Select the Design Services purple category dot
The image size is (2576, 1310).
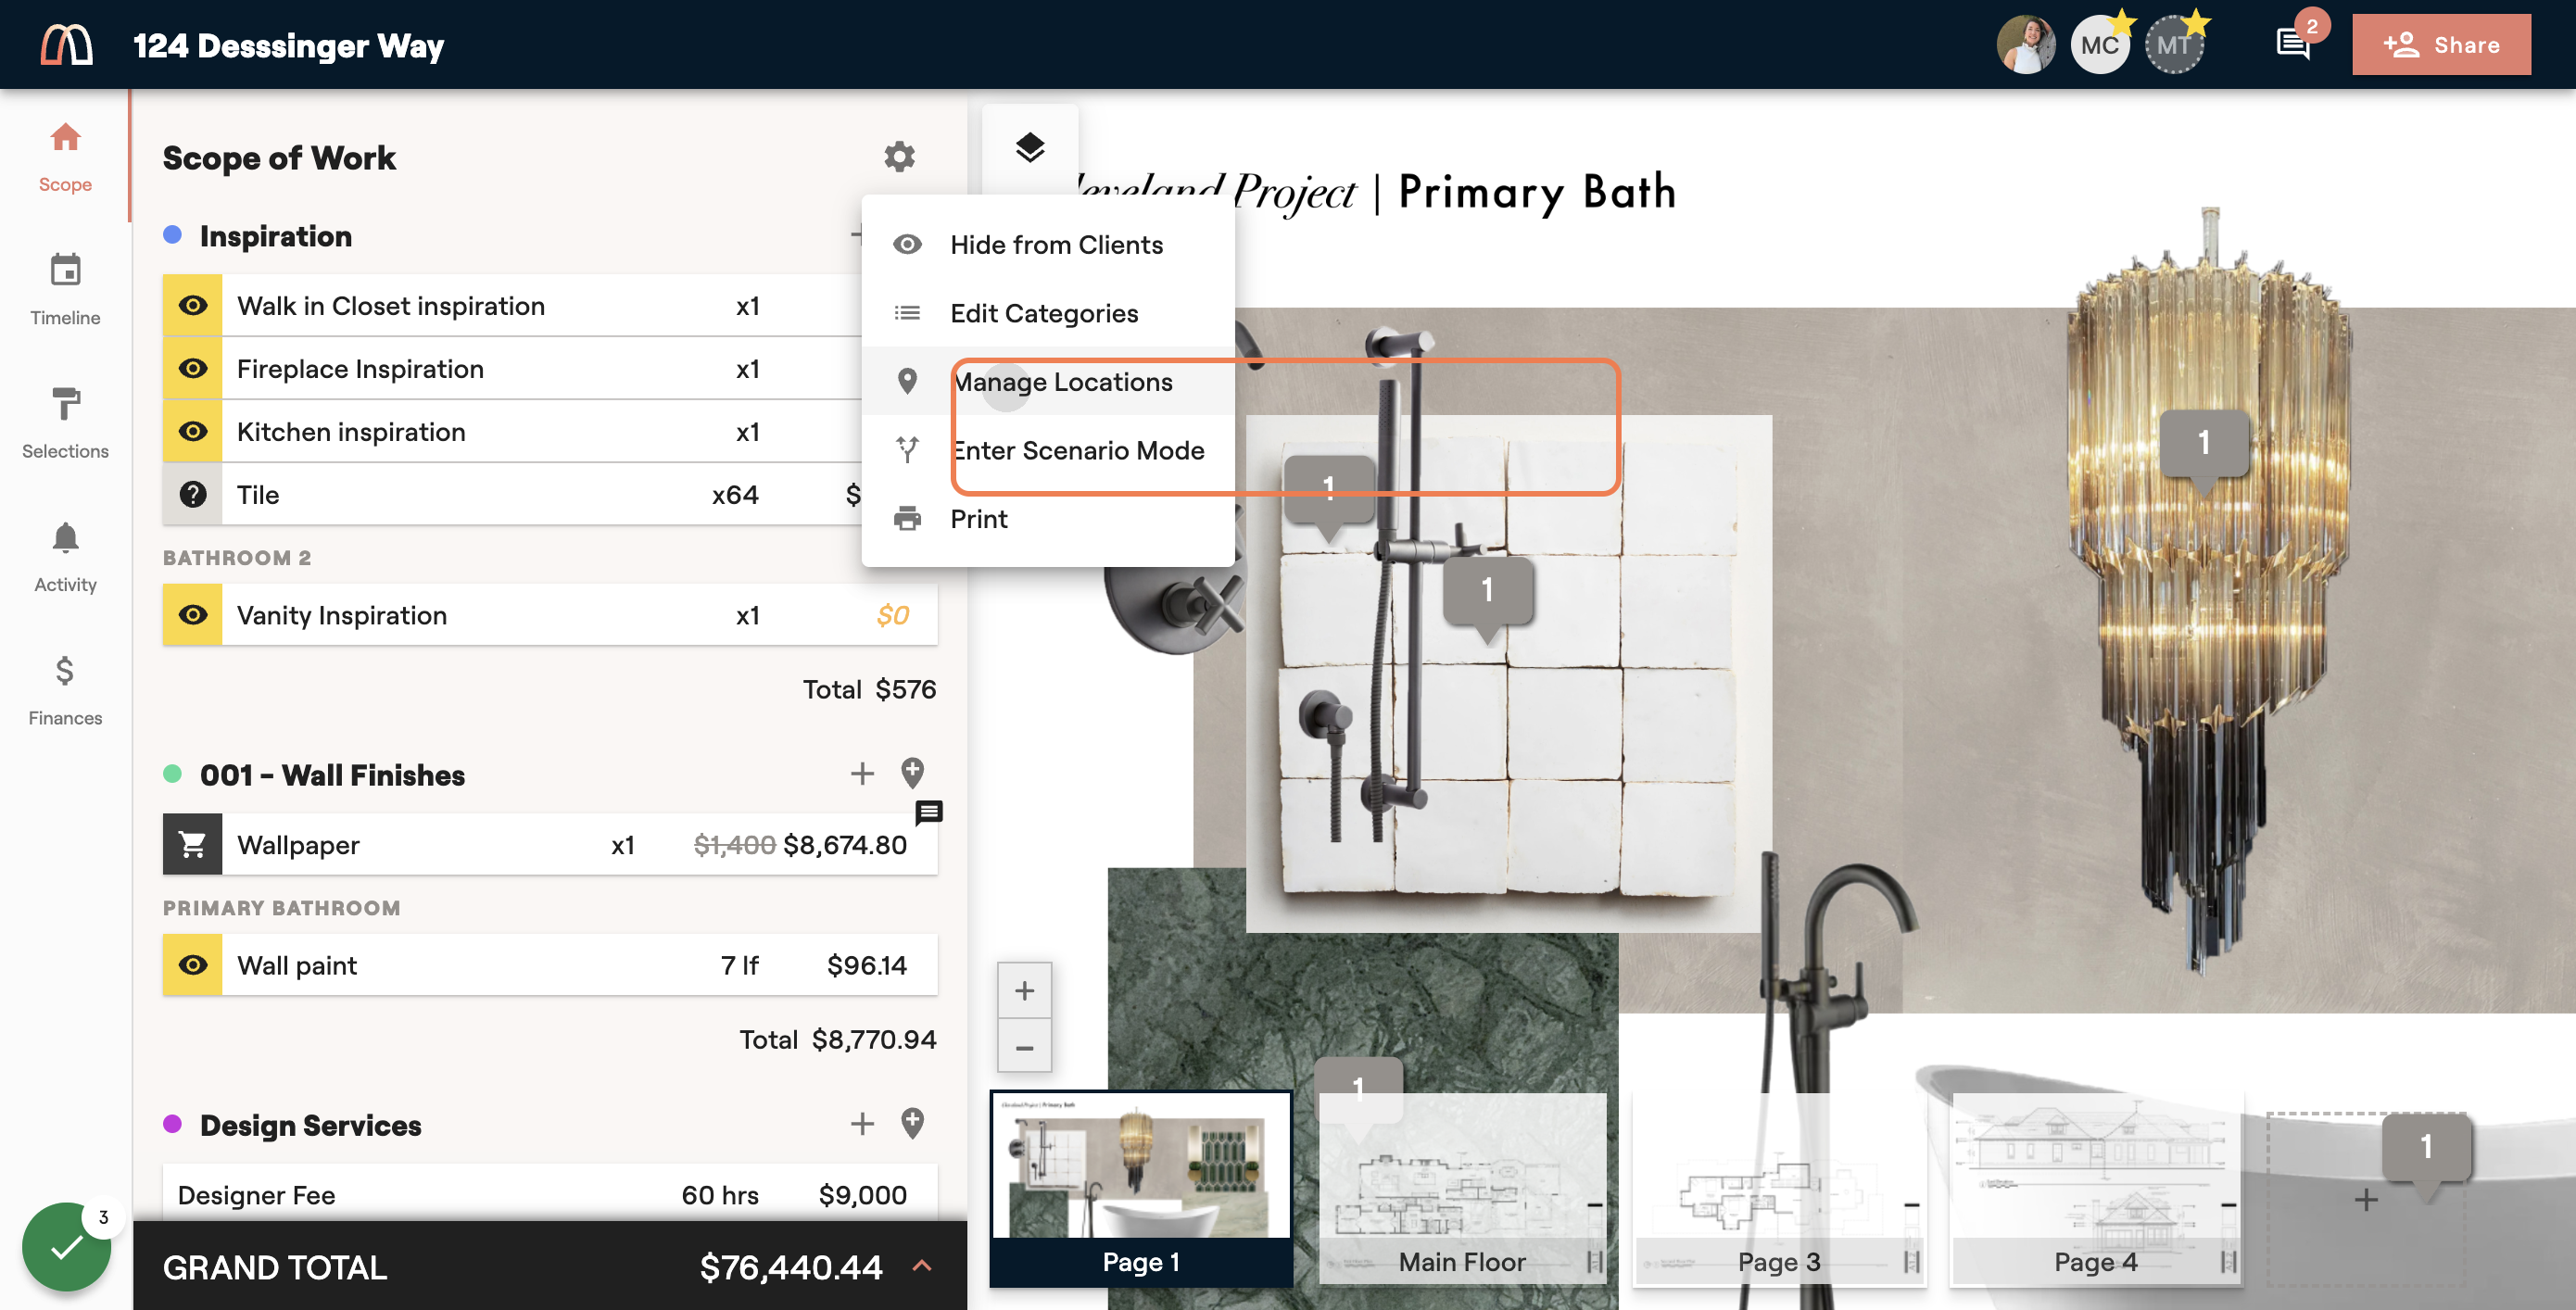pos(172,1124)
